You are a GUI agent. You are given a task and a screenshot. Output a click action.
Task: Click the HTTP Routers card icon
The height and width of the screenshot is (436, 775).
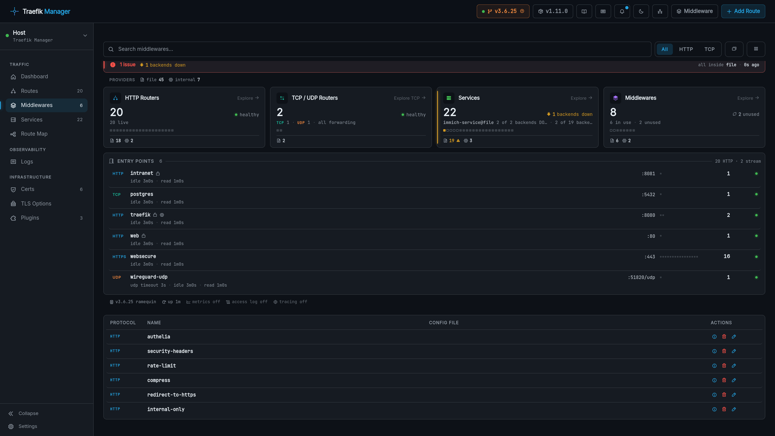point(115,98)
